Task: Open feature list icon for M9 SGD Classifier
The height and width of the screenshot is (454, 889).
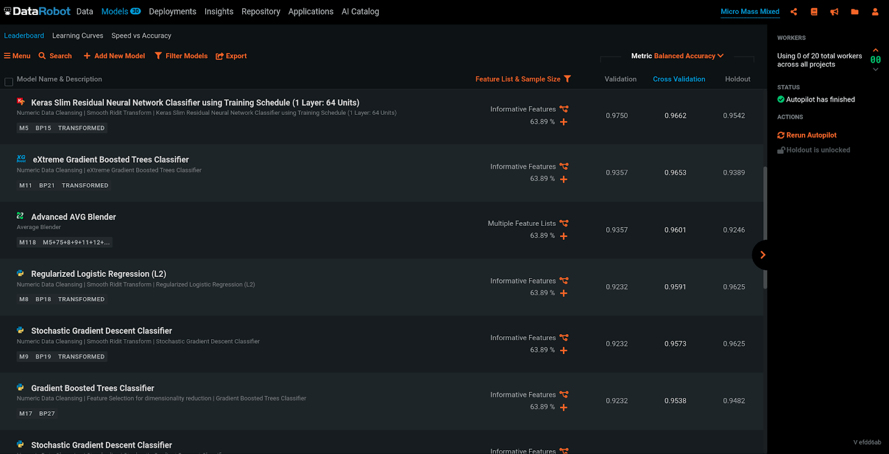Action: coord(564,337)
